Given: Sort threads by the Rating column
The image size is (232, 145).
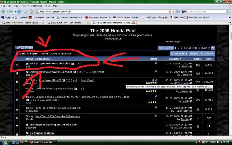Looking at the screenshot, I should click(154, 59).
